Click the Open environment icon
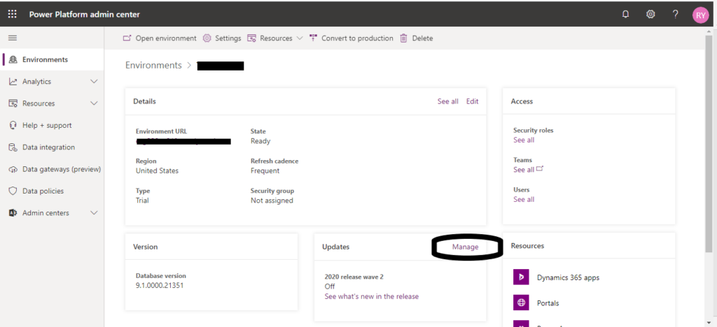 coord(127,38)
